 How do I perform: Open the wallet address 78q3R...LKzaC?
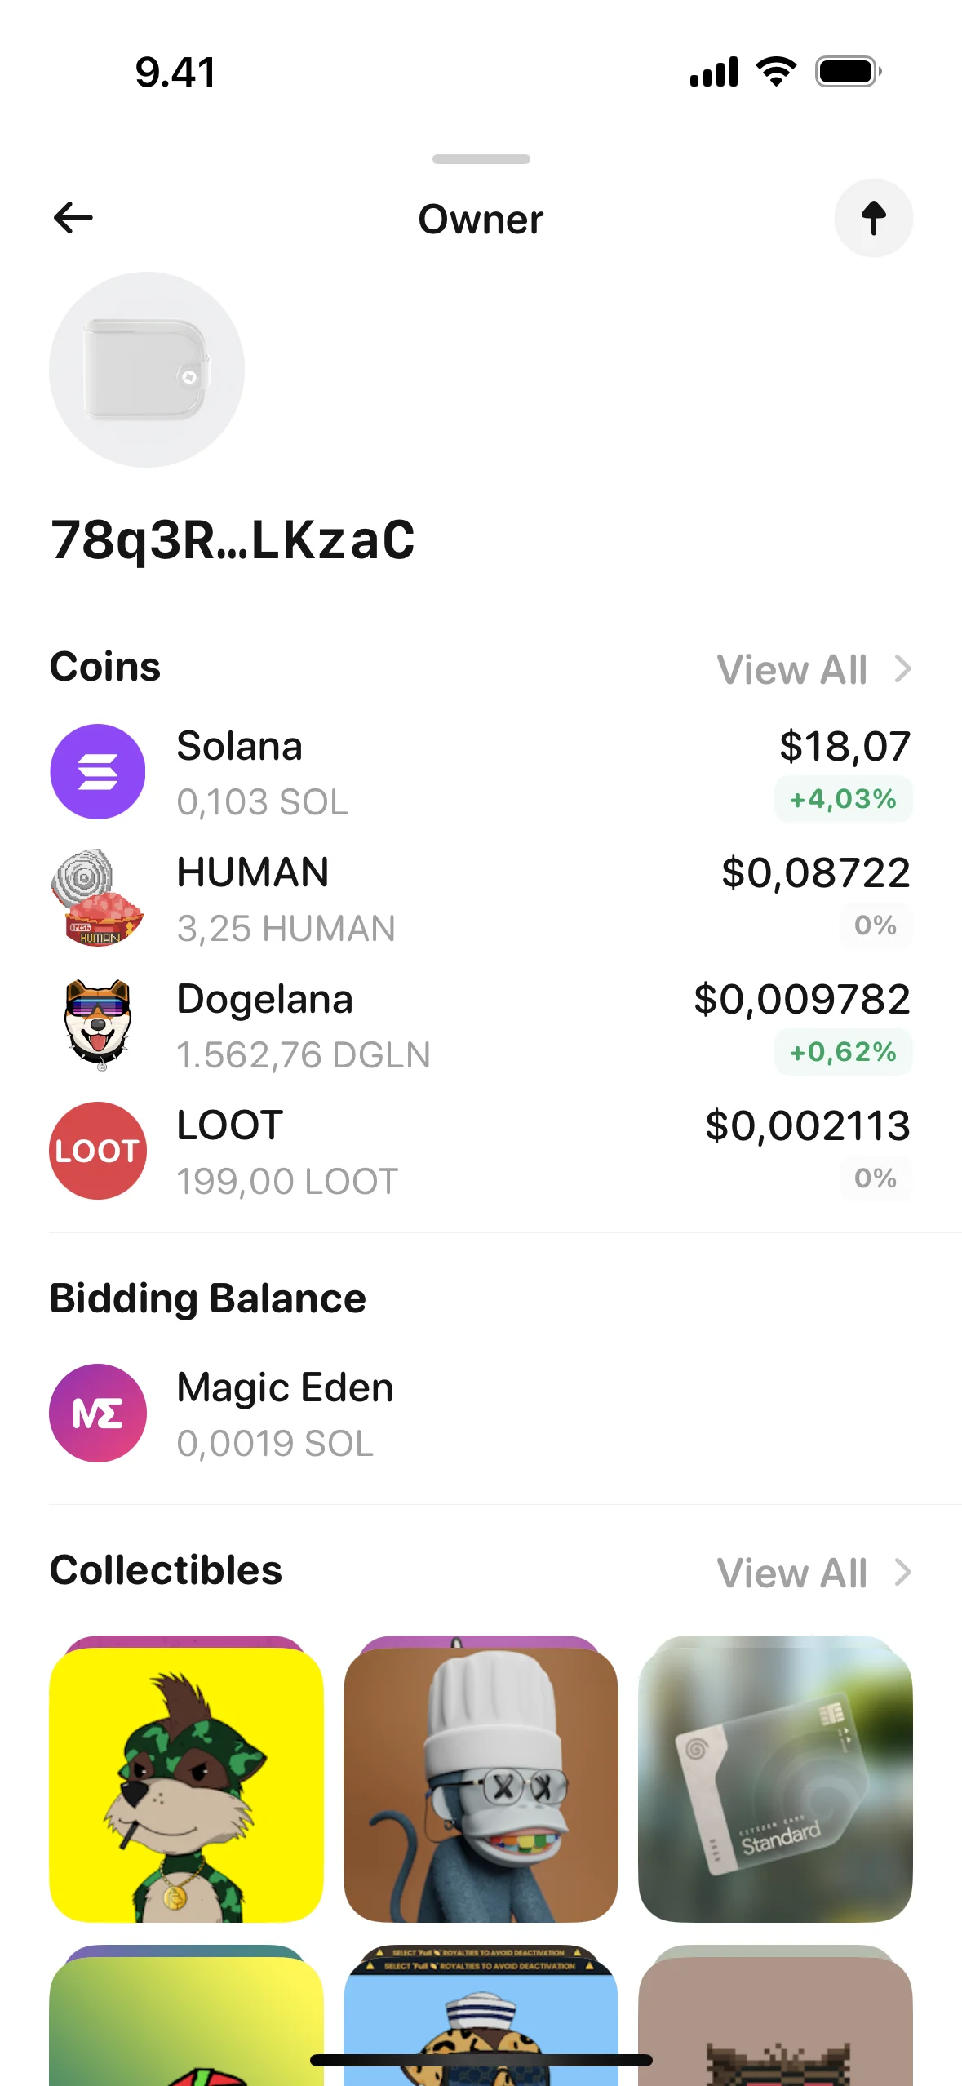click(233, 539)
